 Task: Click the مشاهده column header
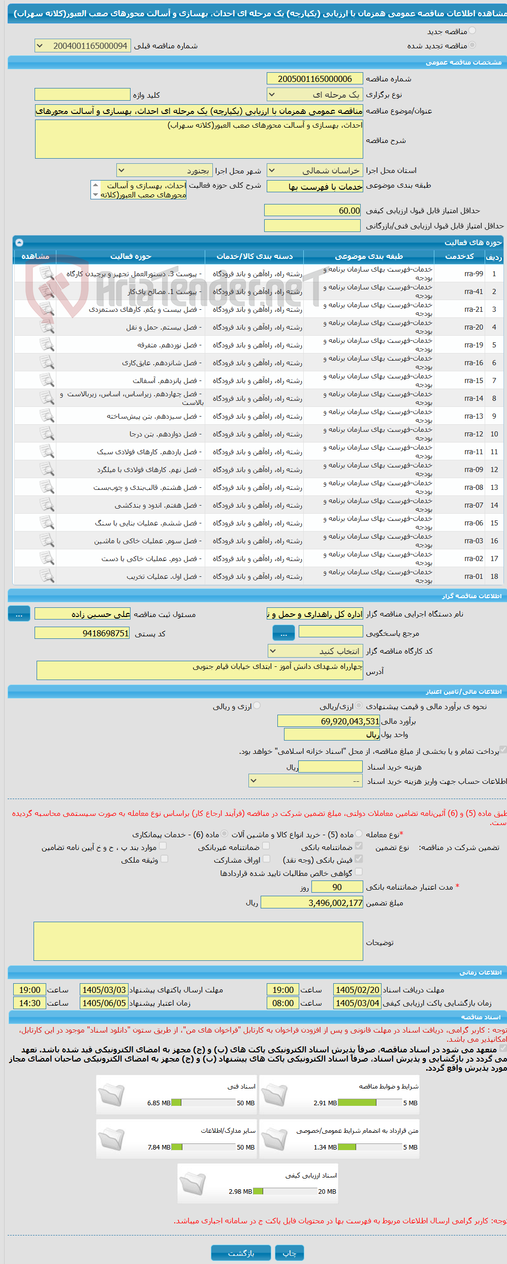point(36,256)
